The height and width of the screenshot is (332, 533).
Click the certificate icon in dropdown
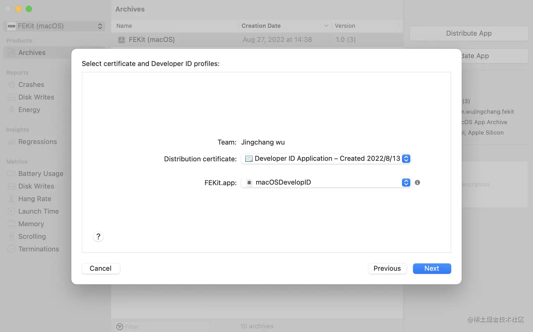click(x=249, y=159)
